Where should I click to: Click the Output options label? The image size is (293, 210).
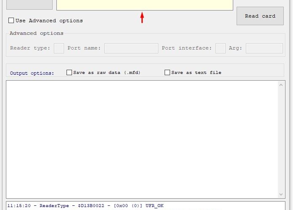pyautogui.click(x=32, y=73)
